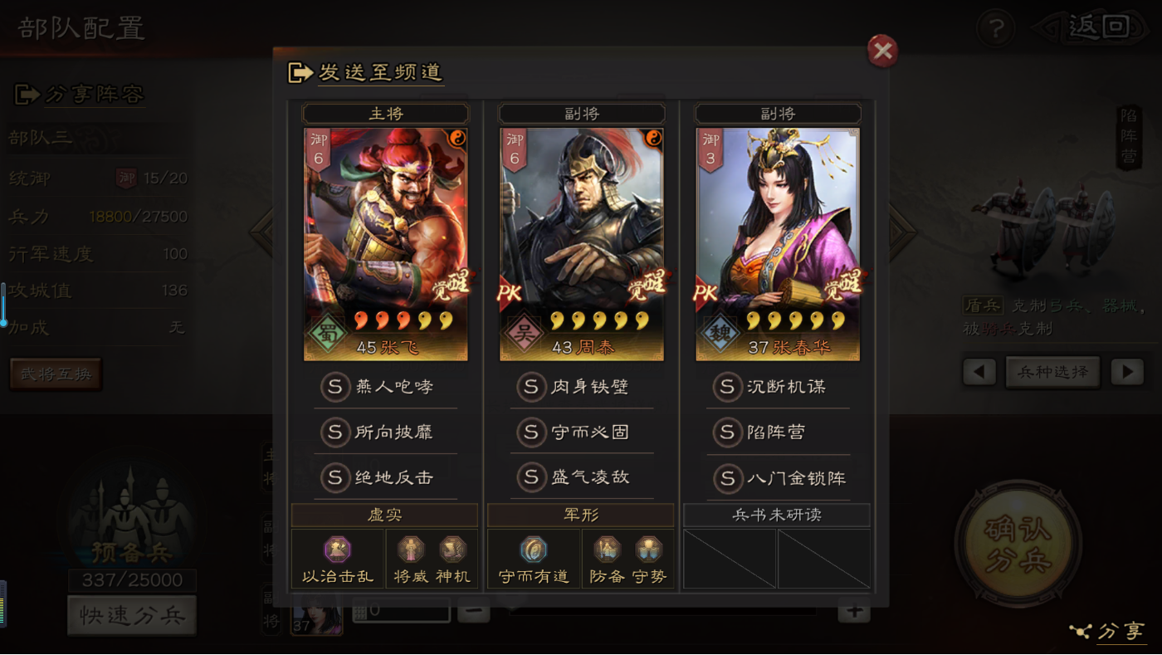Select the 神机 book icon
The width and height of the screenshot is (1162, 655).
[452, 550]
